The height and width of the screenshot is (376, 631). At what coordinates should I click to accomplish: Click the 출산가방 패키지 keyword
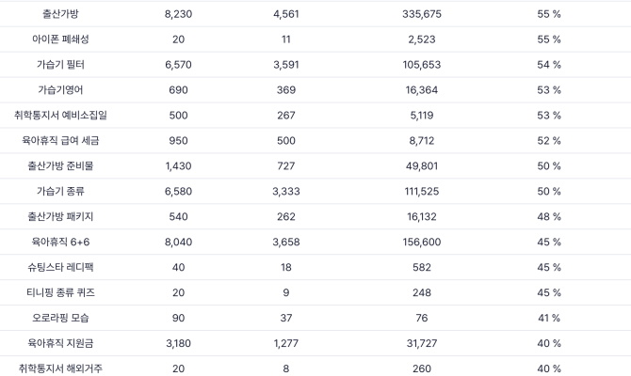pyautogui.click(x=62, y=217)
